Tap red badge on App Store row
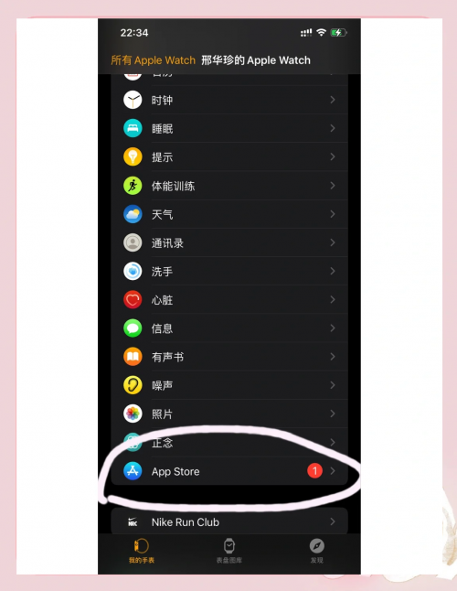Viewport: 457px width, 591px height. tap(314, 471)
